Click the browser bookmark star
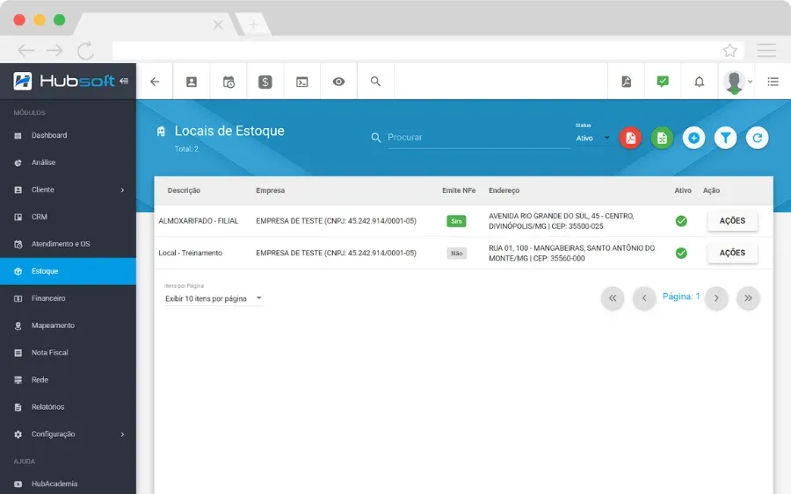The height and width of the screenshot is (494, 791). [729, 50]
